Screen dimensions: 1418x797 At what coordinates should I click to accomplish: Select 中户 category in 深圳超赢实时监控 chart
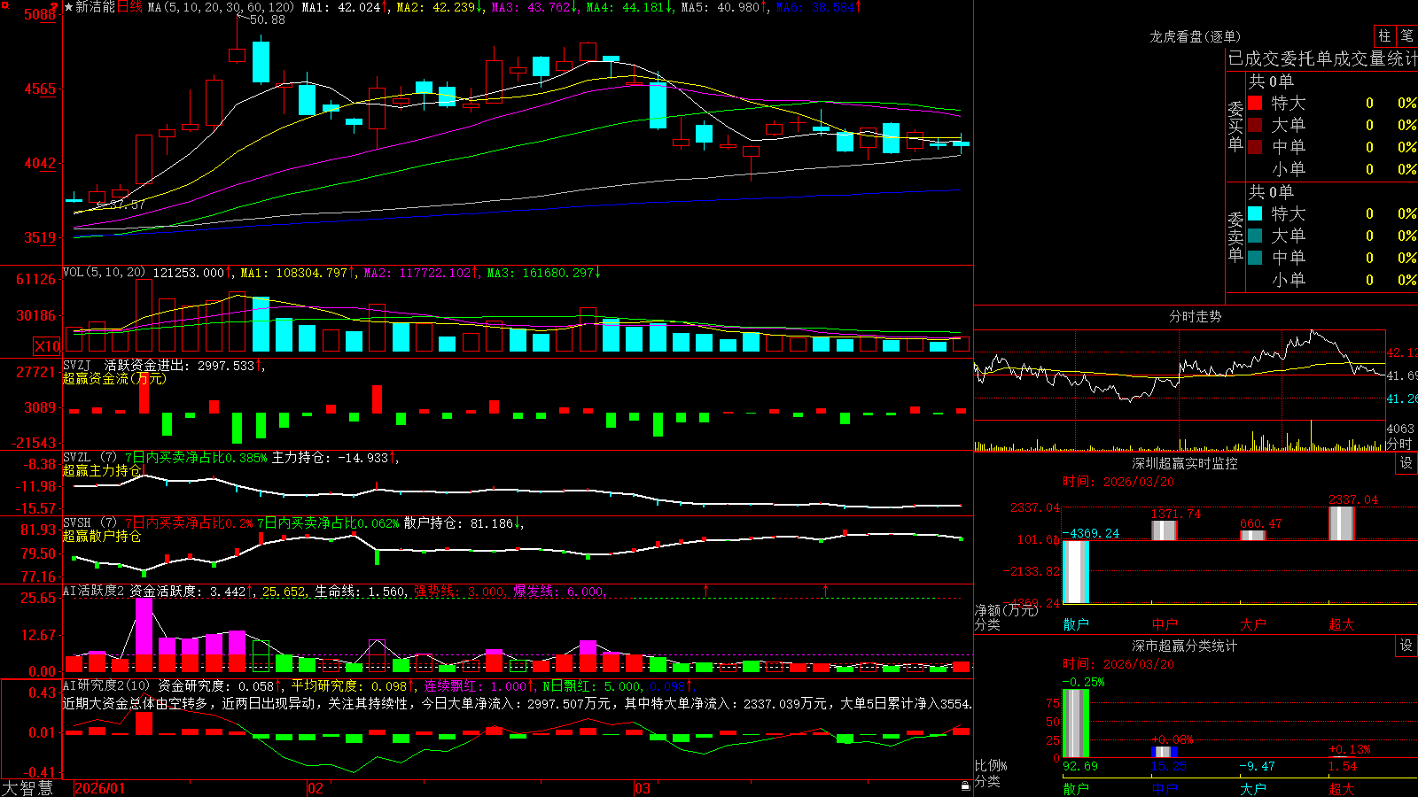tap(1165, 624)
